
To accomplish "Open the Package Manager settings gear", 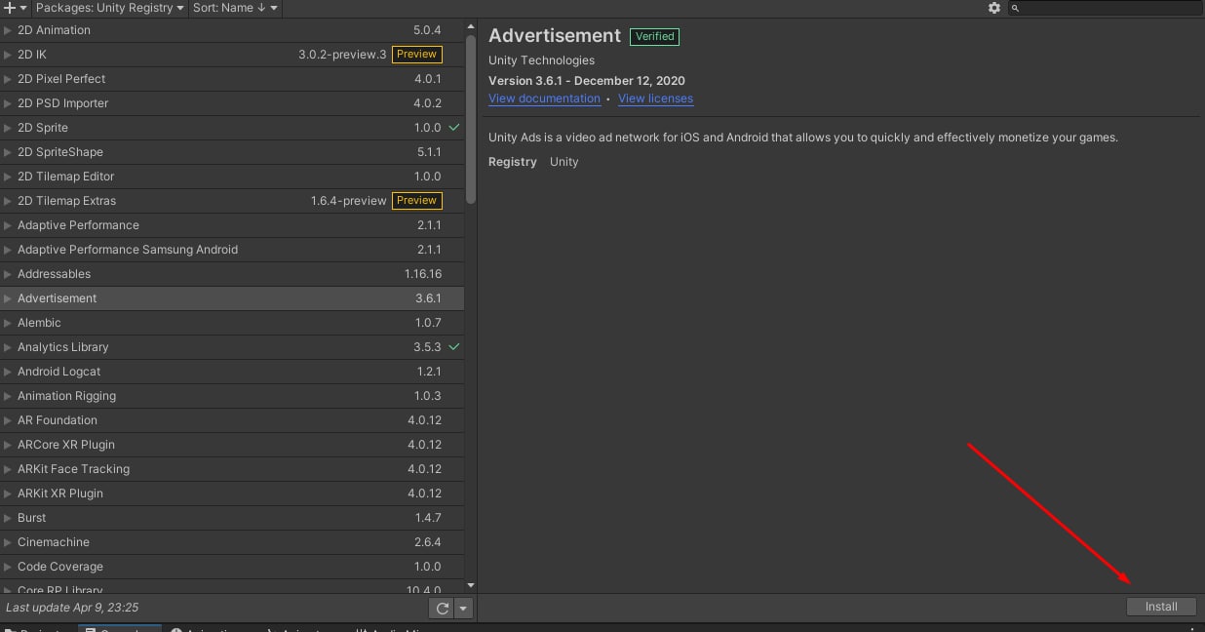I will (994, 8).
